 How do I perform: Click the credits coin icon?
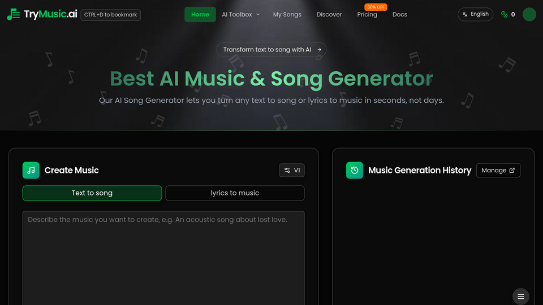(504, 15)
